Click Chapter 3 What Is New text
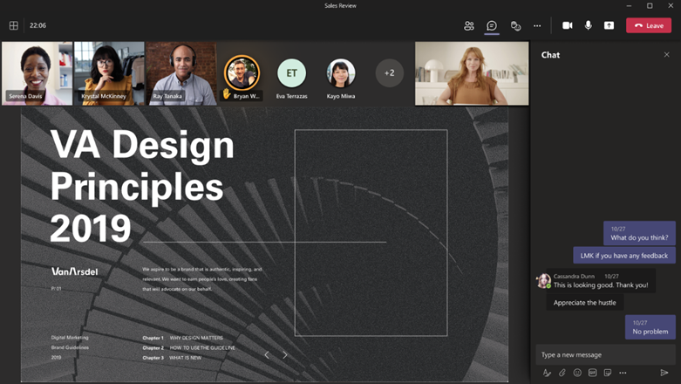Viewport: 681px width, 384px height. (172, 358)
